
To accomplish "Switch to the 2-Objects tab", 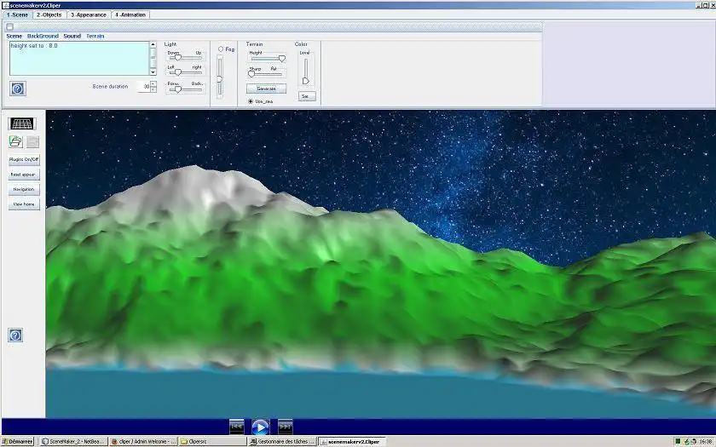I will tap(49, 14).
